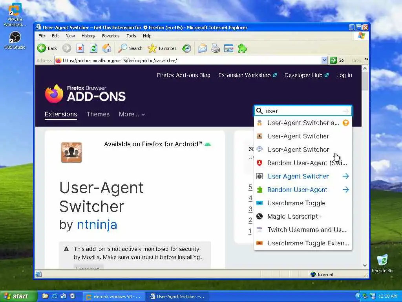Click the grayed Forward arrow button
Viewport: 402px width, 302px height.
coord(67,48)
